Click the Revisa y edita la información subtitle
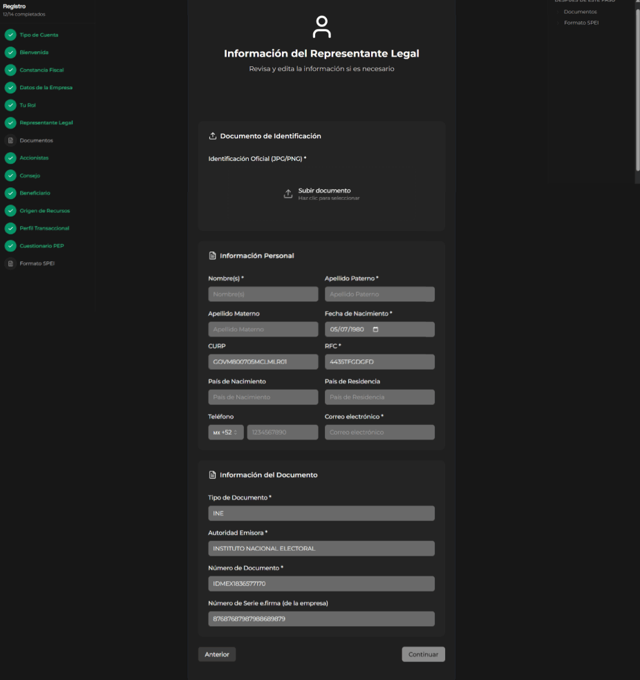This screenshot has width=640, height=680. [x=321, y=68]
